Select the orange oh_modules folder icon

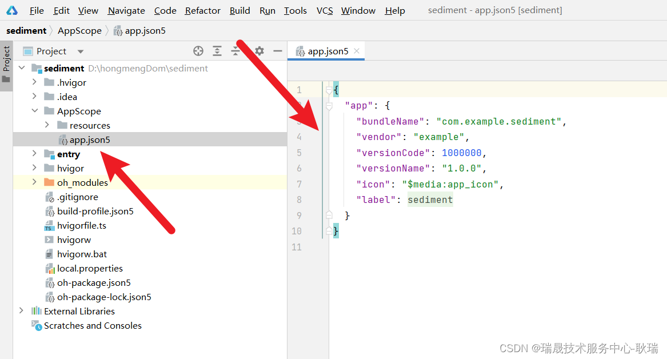click(x=49, y=182)
